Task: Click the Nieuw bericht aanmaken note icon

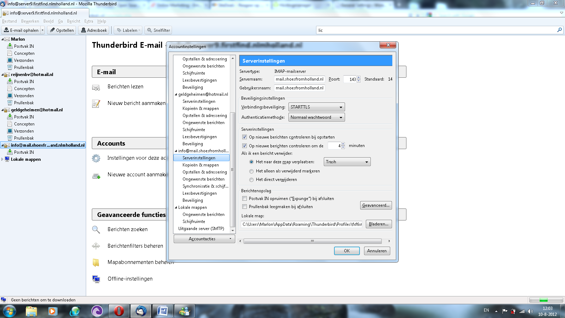Action: tap(96, 104)
